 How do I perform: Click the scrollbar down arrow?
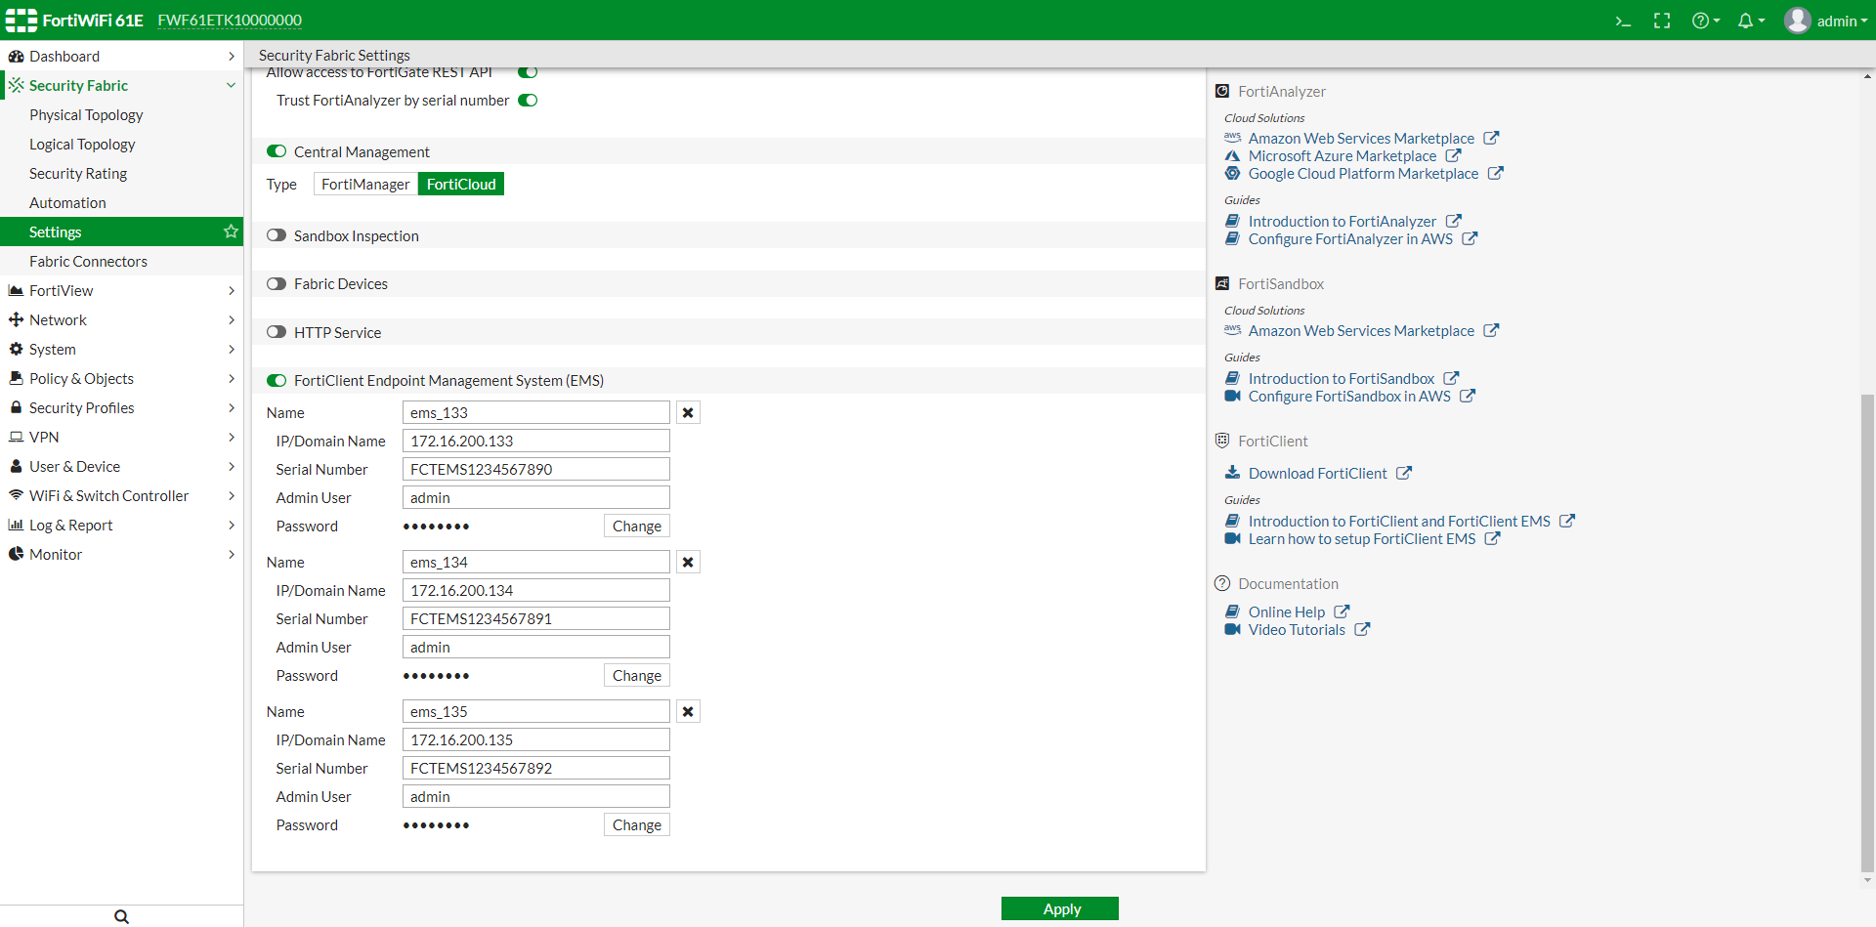1867,880
